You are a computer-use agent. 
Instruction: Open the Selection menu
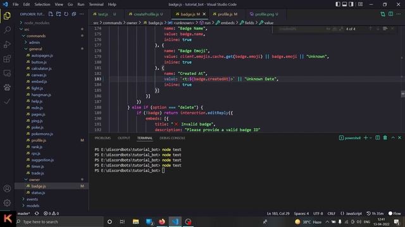pyautogui.click(x=42, y=4)
